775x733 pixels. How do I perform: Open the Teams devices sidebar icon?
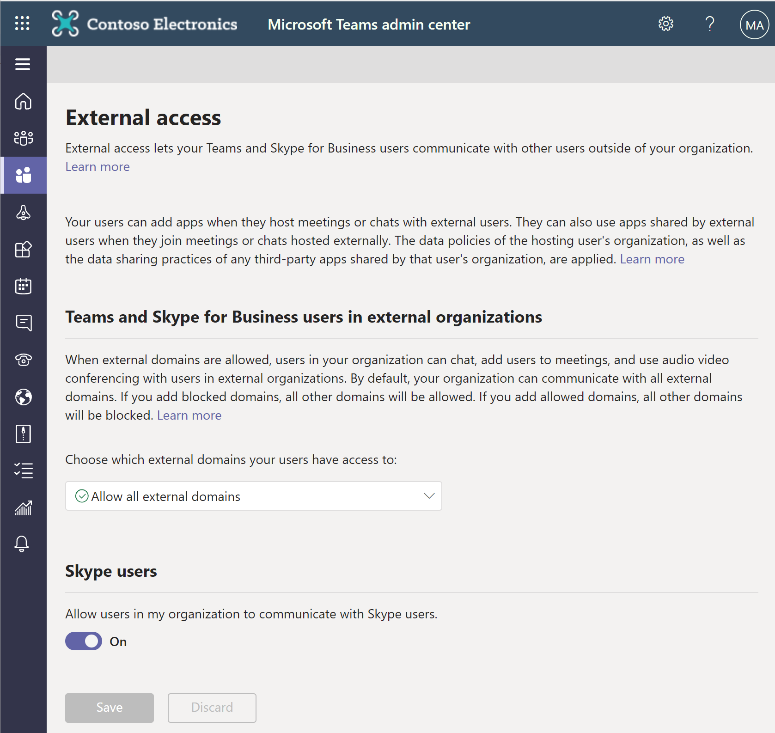coord(23,212)
